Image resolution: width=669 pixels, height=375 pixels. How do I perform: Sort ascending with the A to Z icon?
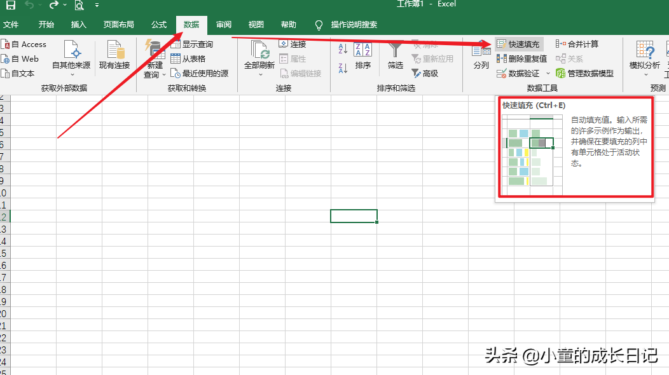pos(343,49)
